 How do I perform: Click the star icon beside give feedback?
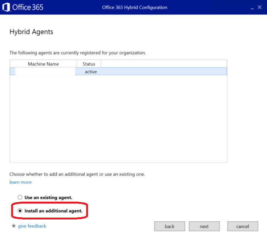tap(14, 226)
